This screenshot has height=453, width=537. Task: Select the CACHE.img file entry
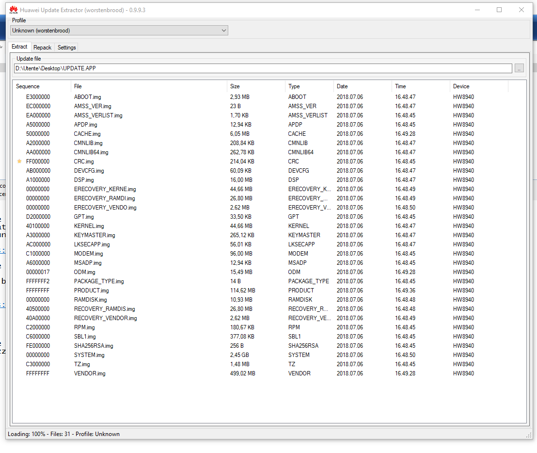[87, 134]
